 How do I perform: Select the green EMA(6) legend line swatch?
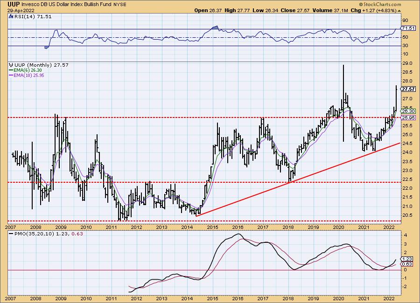11,70
